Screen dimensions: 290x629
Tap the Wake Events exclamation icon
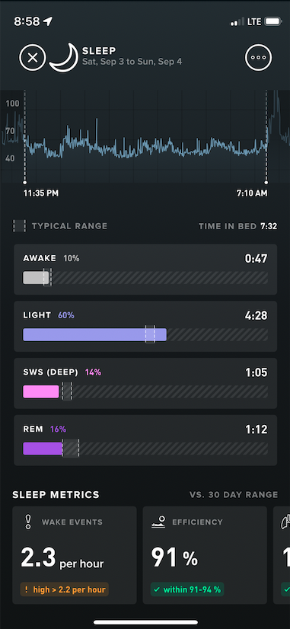(27, 522)
